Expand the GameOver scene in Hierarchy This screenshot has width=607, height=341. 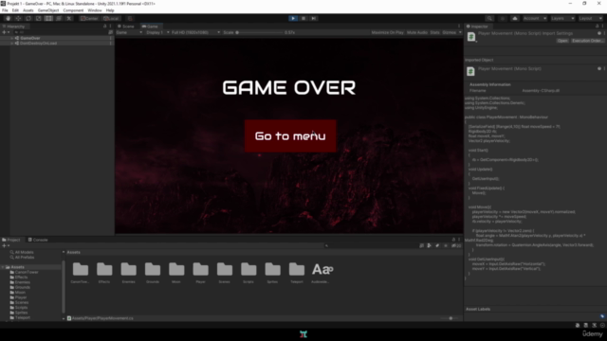[12, 38]
